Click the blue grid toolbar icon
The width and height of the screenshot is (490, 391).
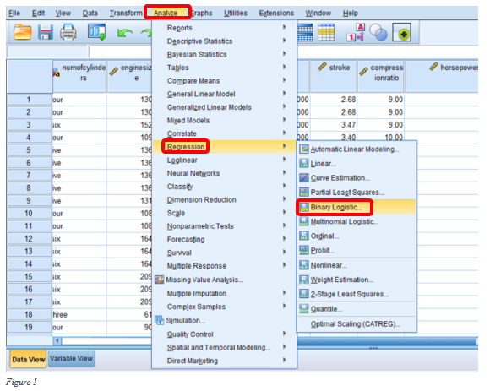(x=305, y=32)
